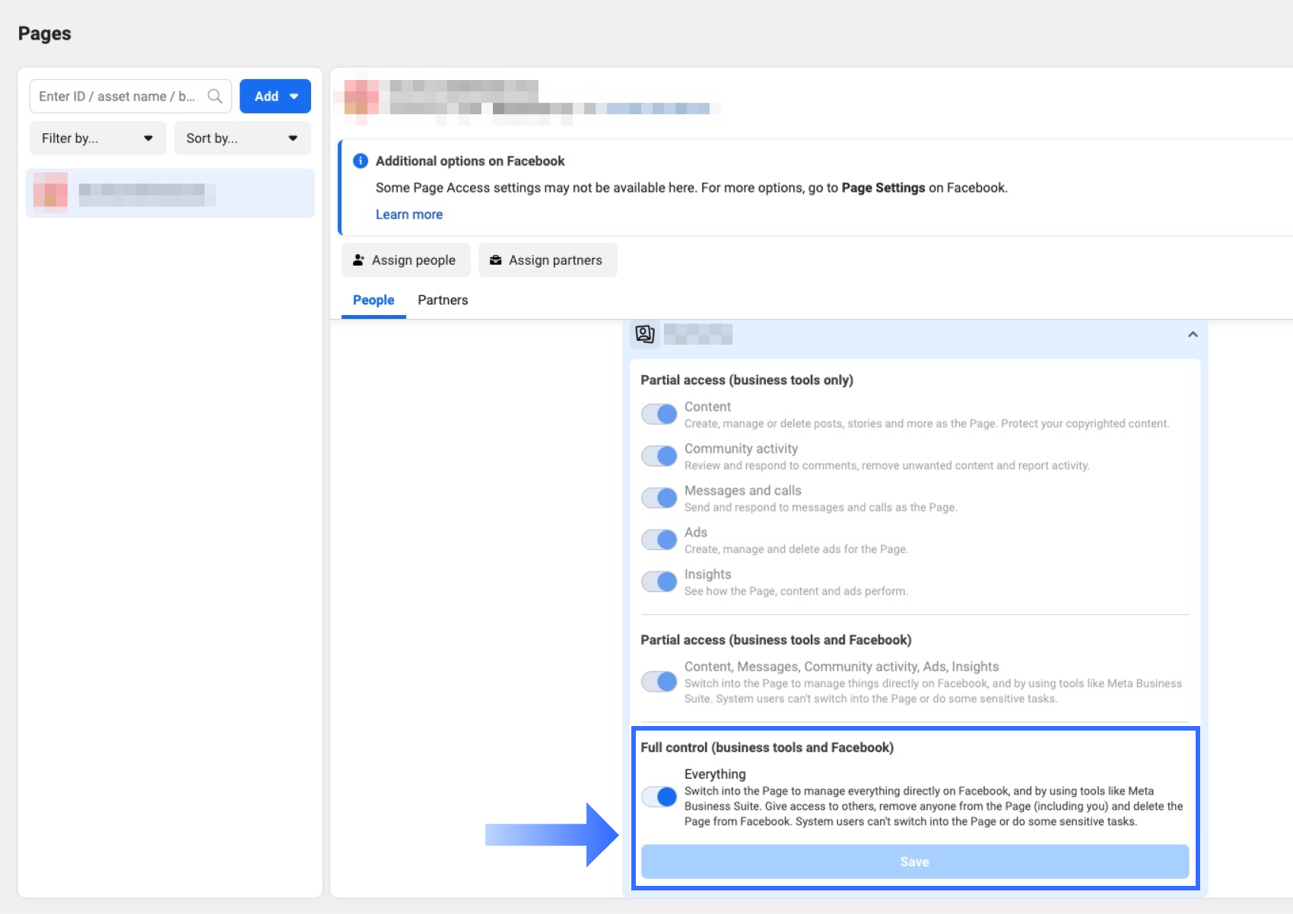Click Partial access (business tools and Facebook) heading

click(x=776, y=640)
